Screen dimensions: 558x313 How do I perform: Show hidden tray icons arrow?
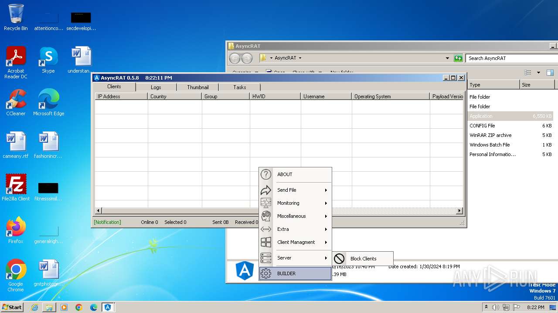[487, 307]
